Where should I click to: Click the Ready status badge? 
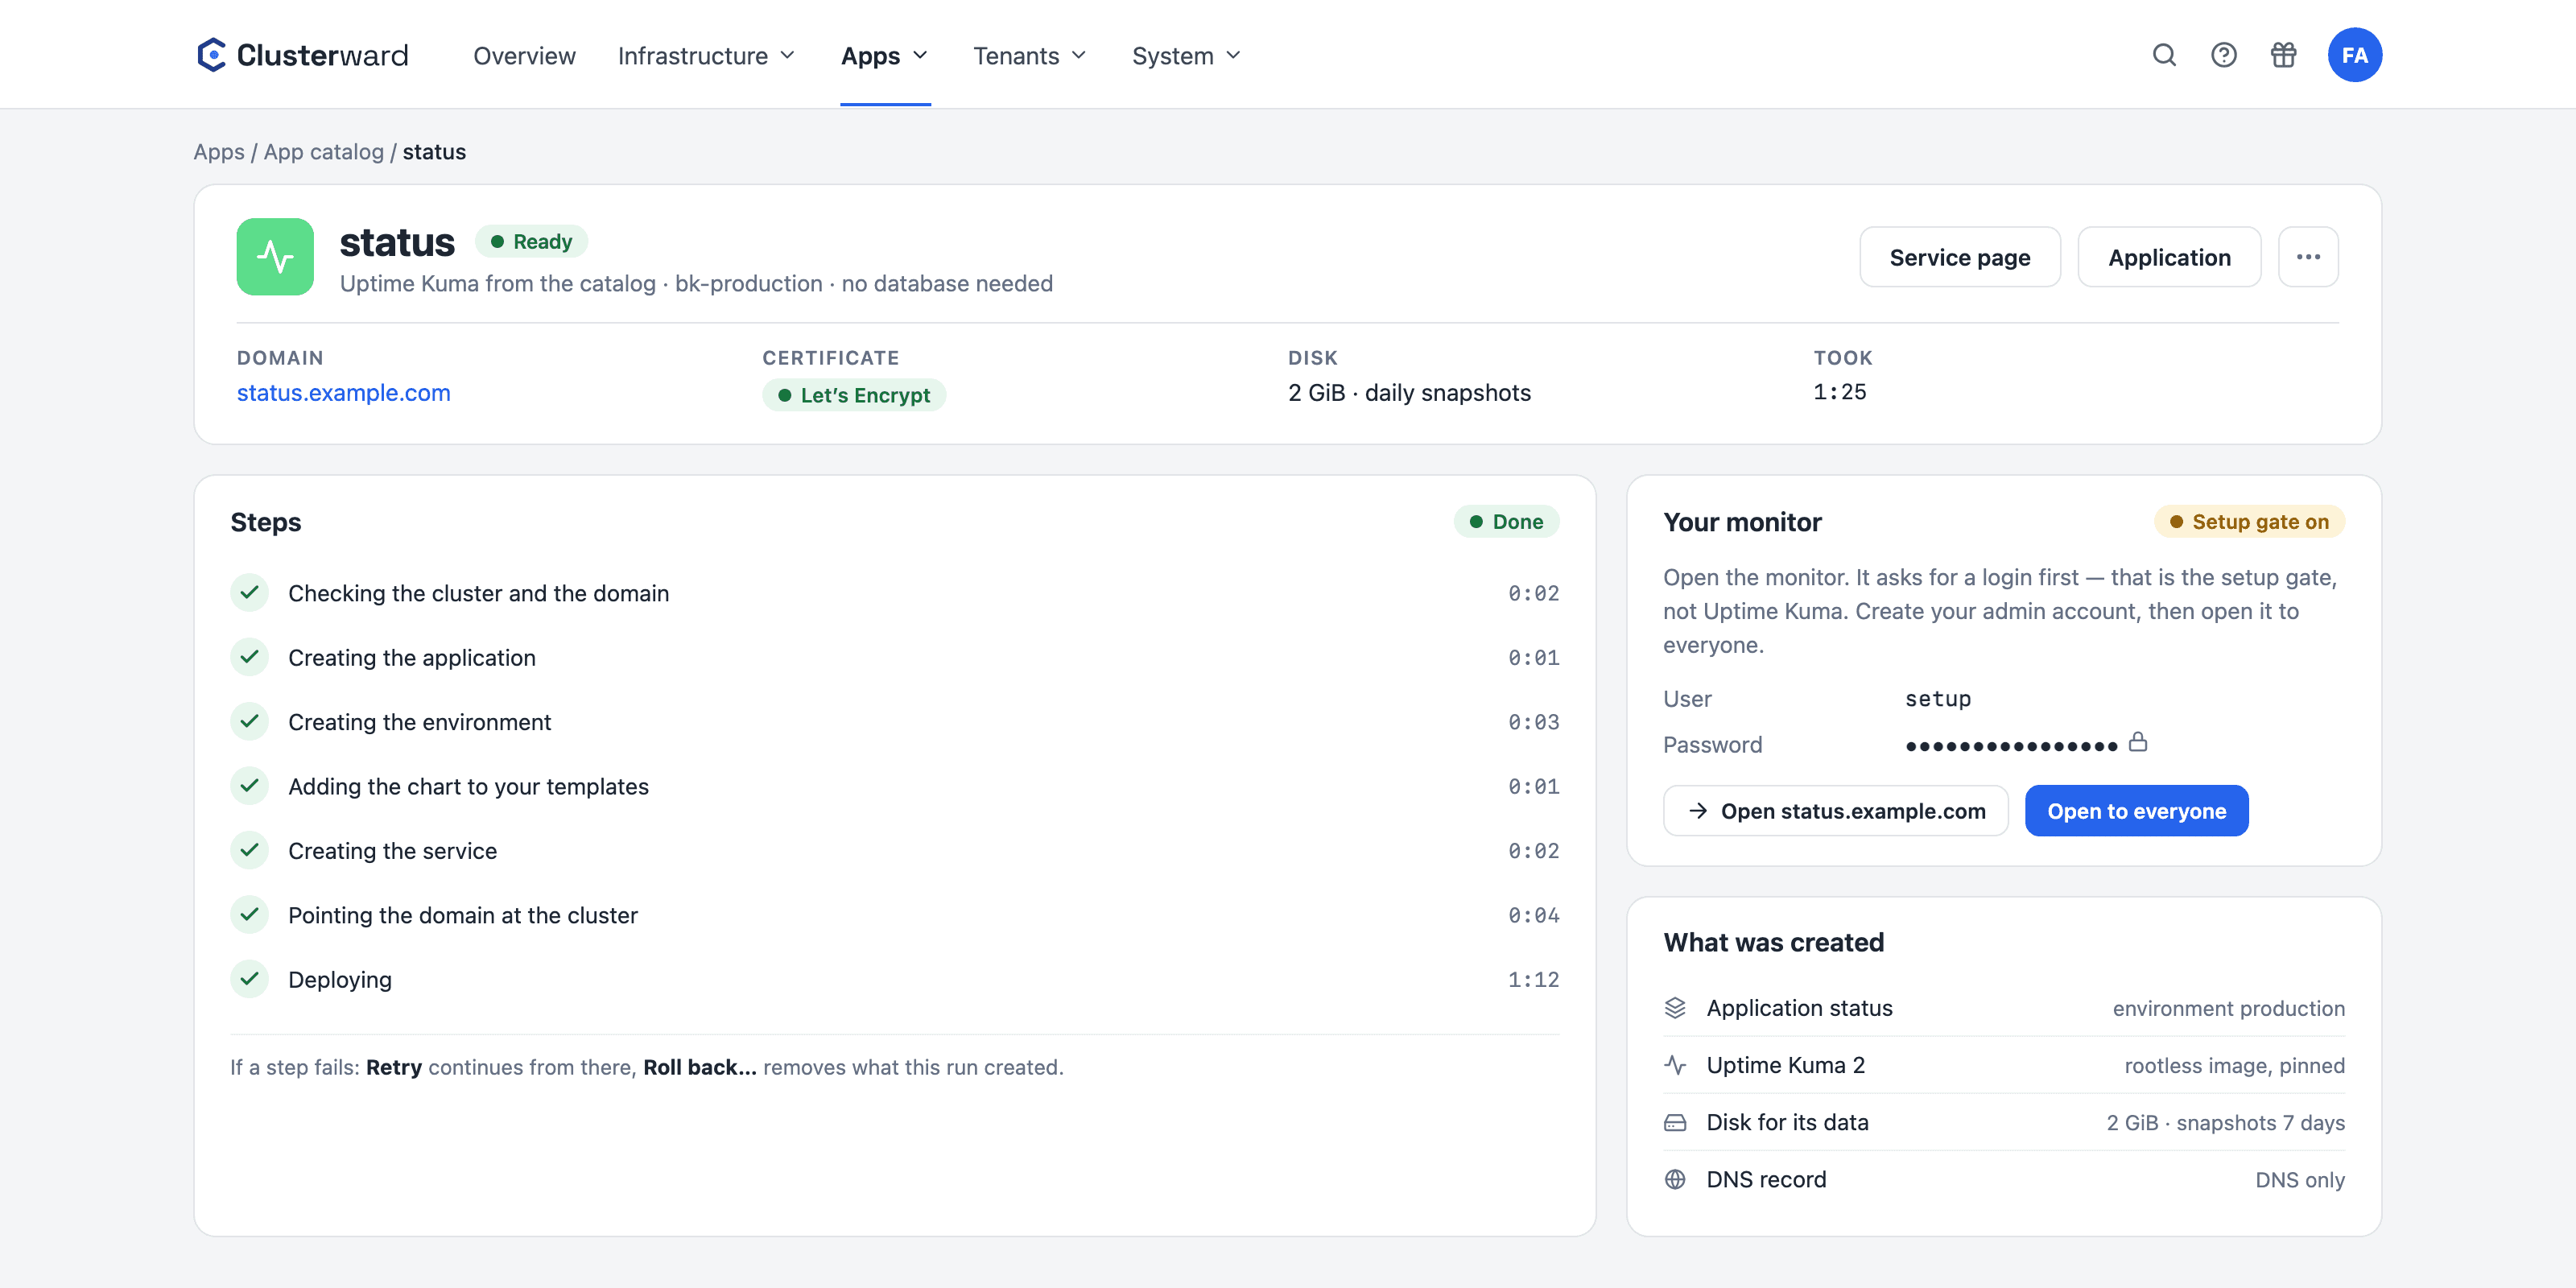point(531,242)
